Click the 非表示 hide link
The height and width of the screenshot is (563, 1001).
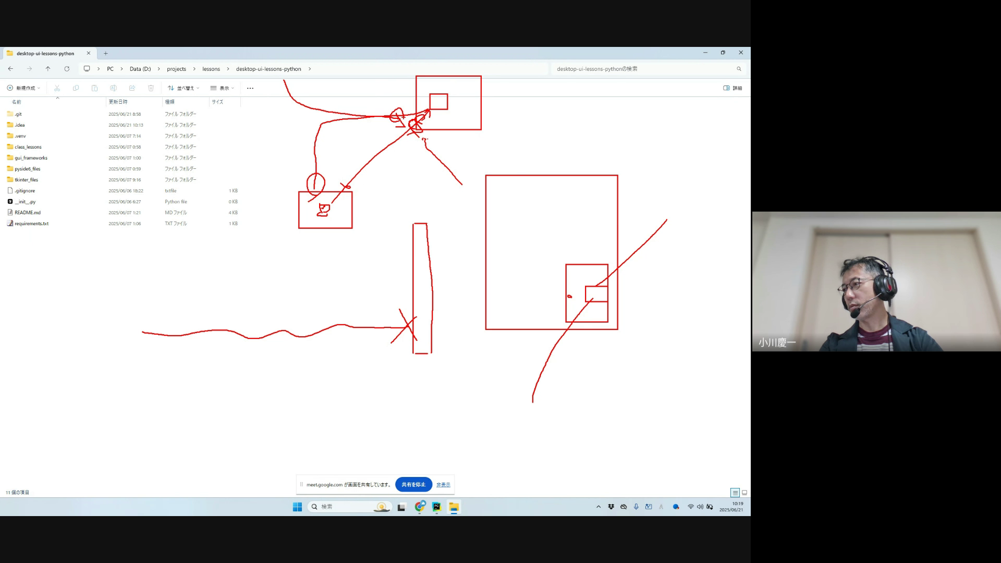click(x=443, y=485)
